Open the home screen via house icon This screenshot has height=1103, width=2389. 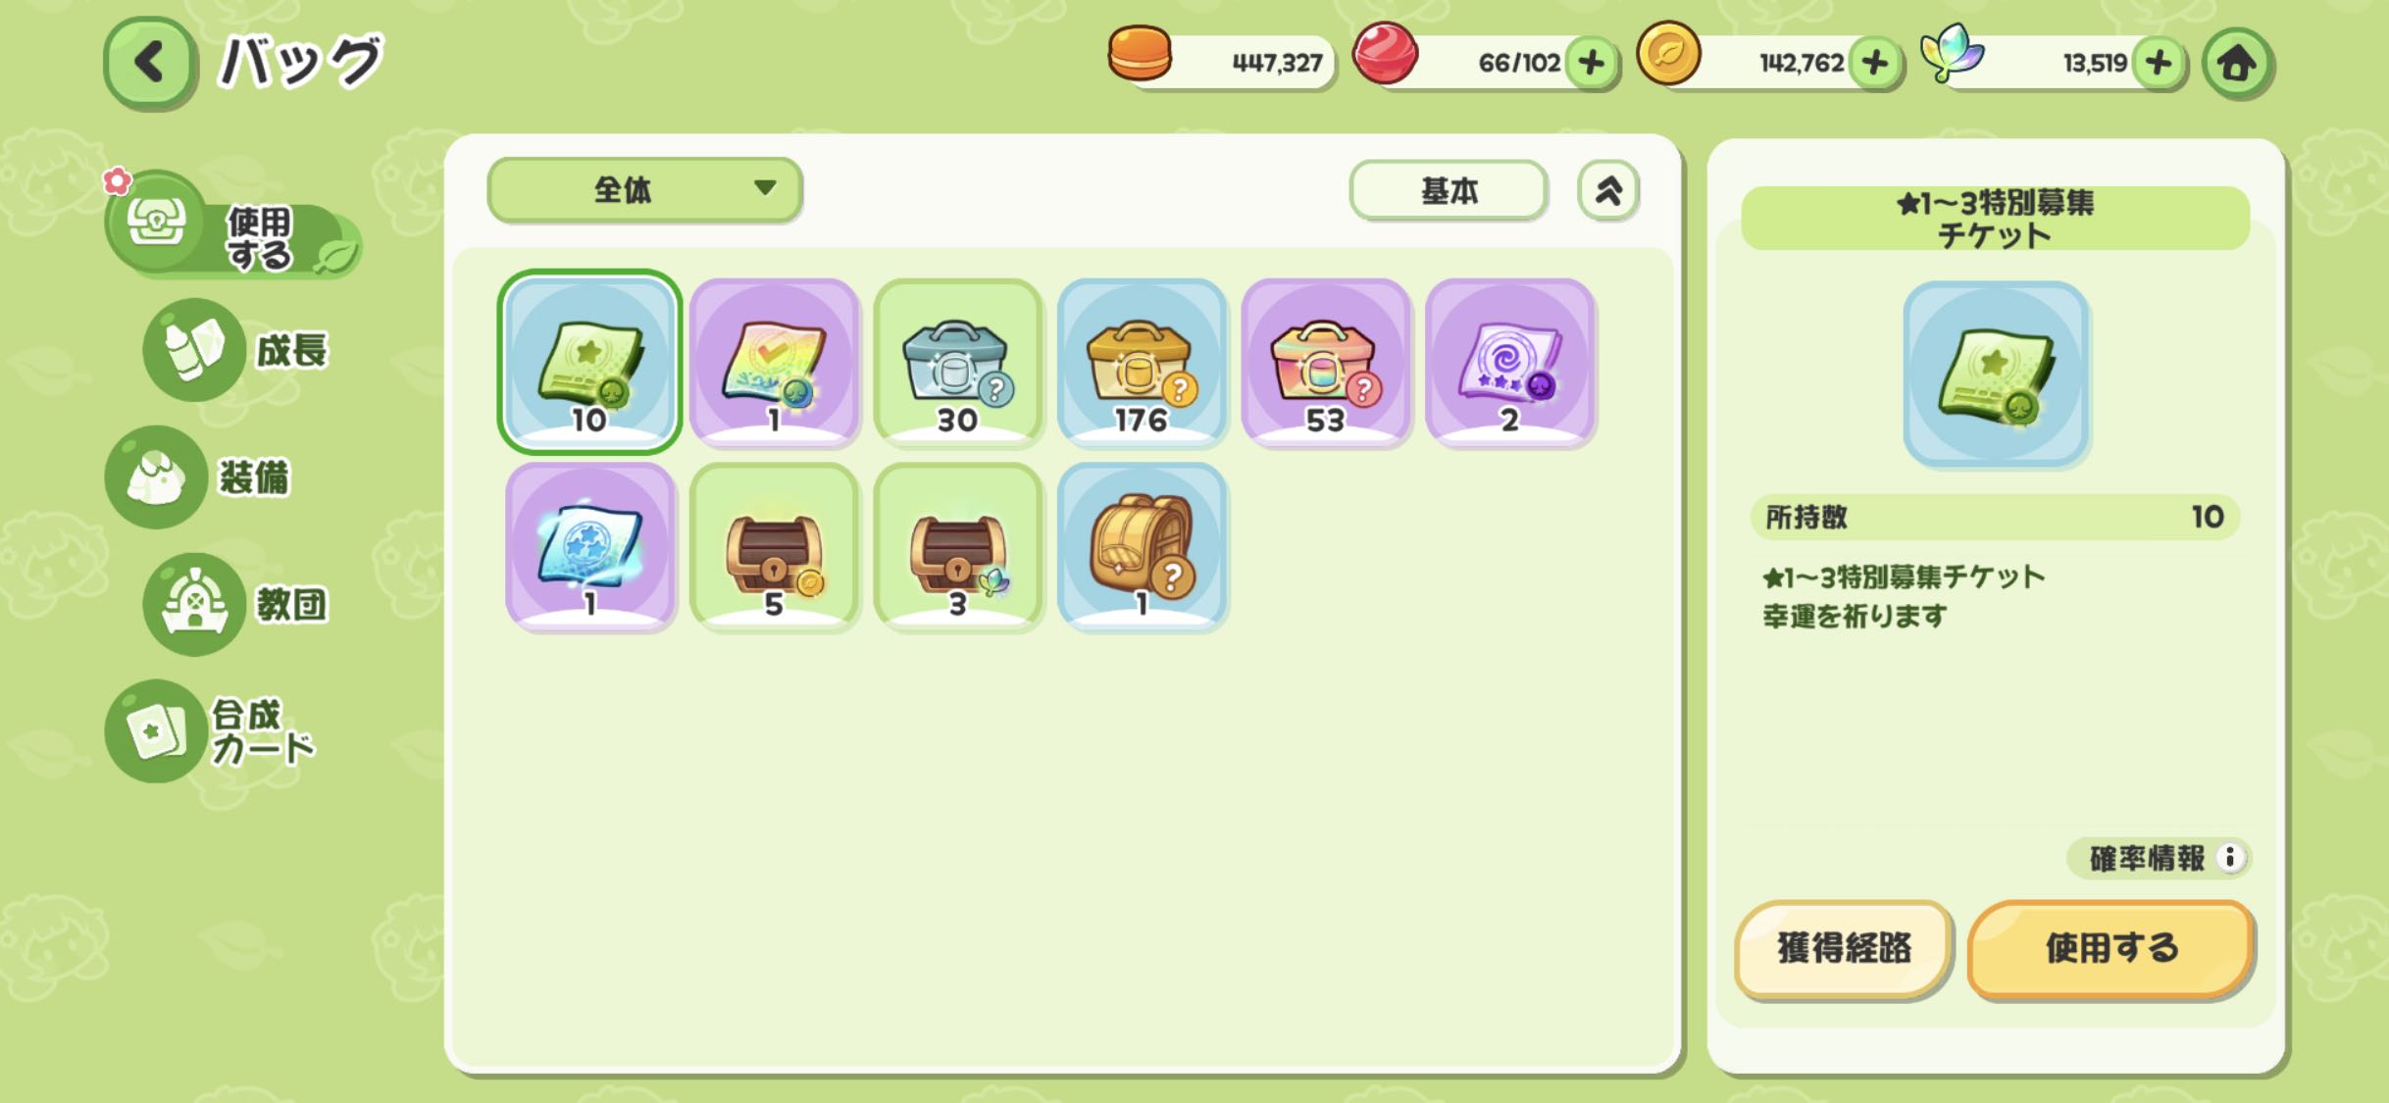(2237, 64)
